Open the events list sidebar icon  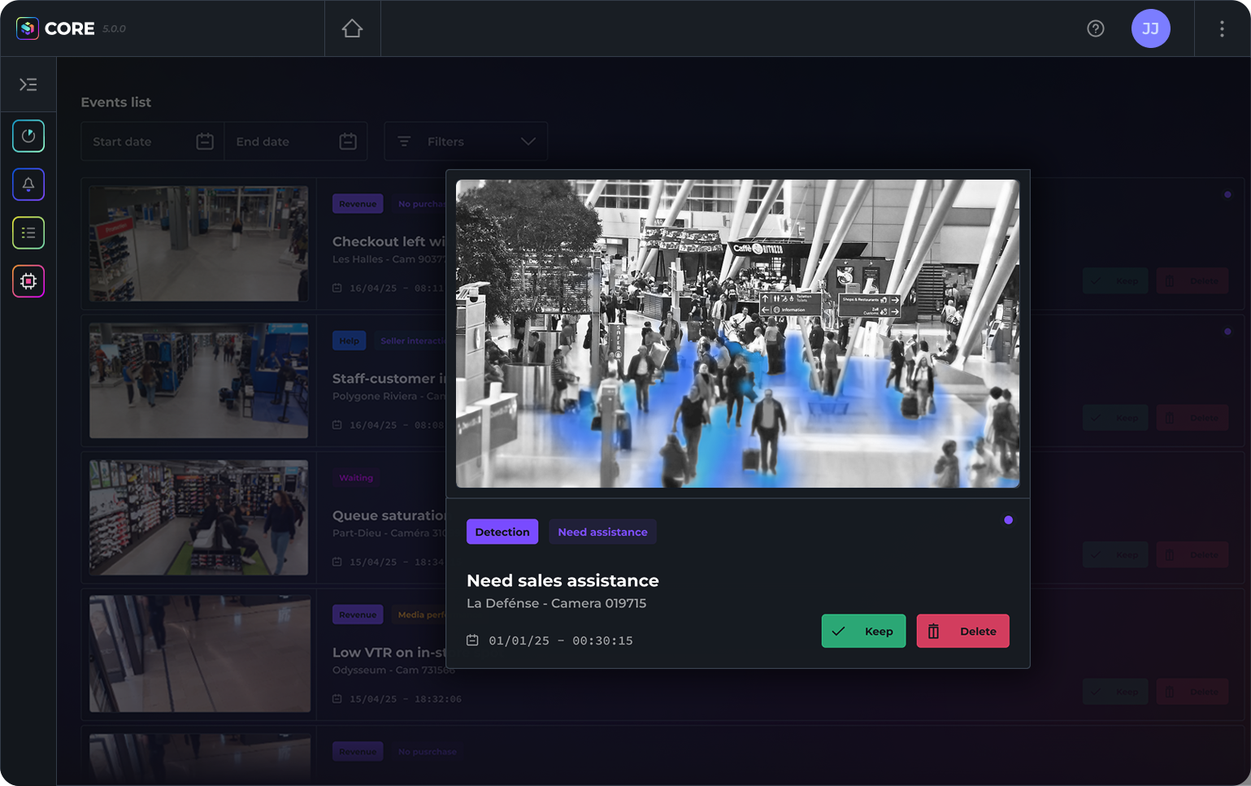coord(28,233)
